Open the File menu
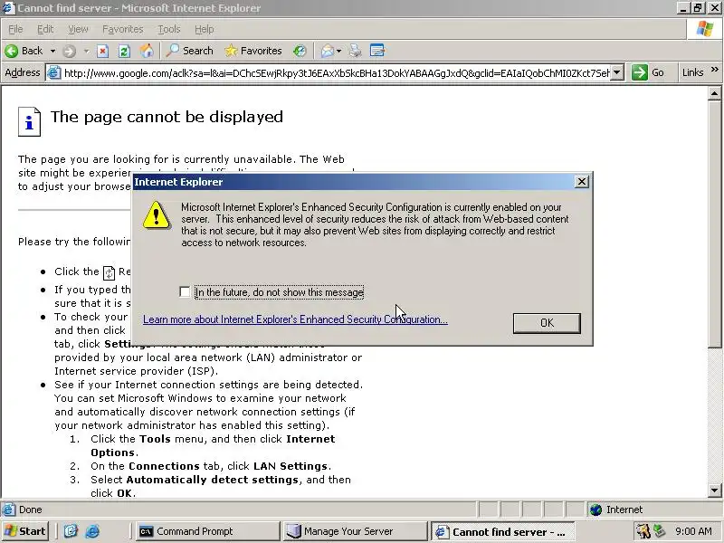Viewport: 724px width, 543px height. click(x=15, y=29)
